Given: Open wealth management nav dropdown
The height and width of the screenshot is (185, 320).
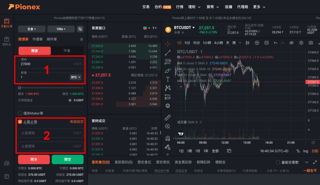Looking at the screenshot, I should click(x=194, y=7).
